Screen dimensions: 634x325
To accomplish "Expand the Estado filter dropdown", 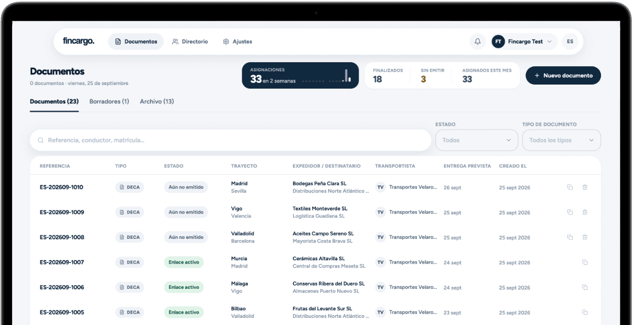I will click(x=476, y=140).
